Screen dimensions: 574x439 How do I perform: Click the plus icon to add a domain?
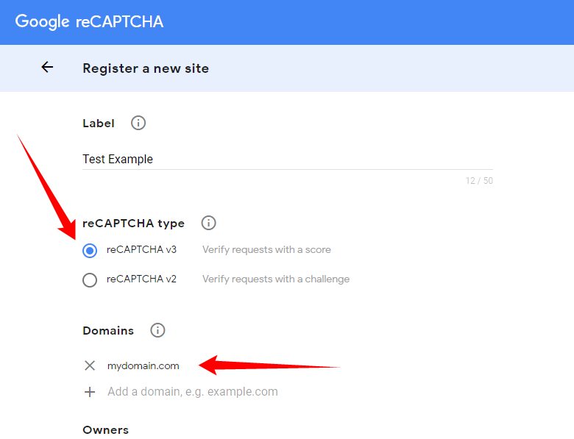point(90,392)
